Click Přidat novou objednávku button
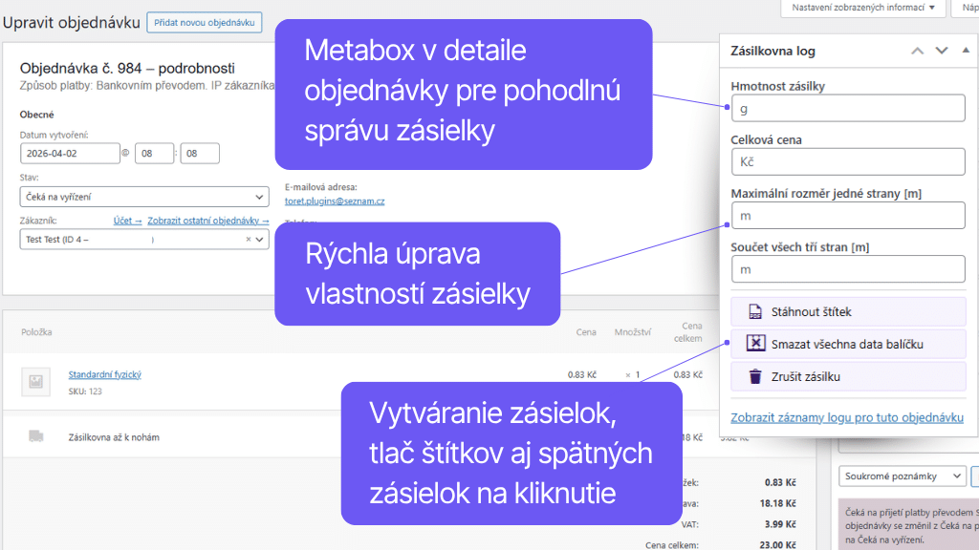 (205, 23)
